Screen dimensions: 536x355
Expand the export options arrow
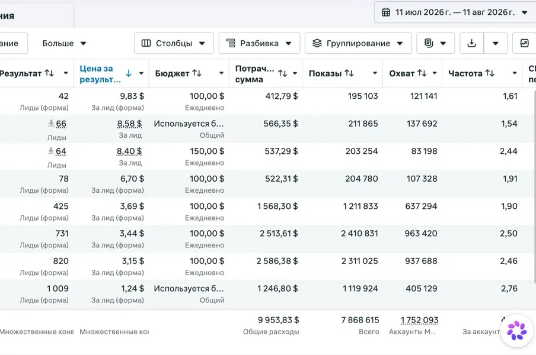[495, 43]
